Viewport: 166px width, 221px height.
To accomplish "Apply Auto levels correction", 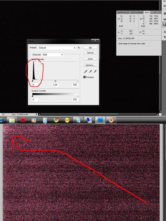I will [x=90, y=59].
